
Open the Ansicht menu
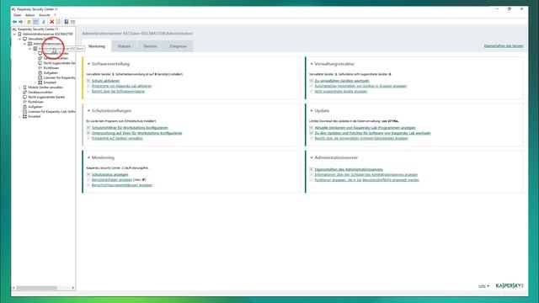(45, 15)
